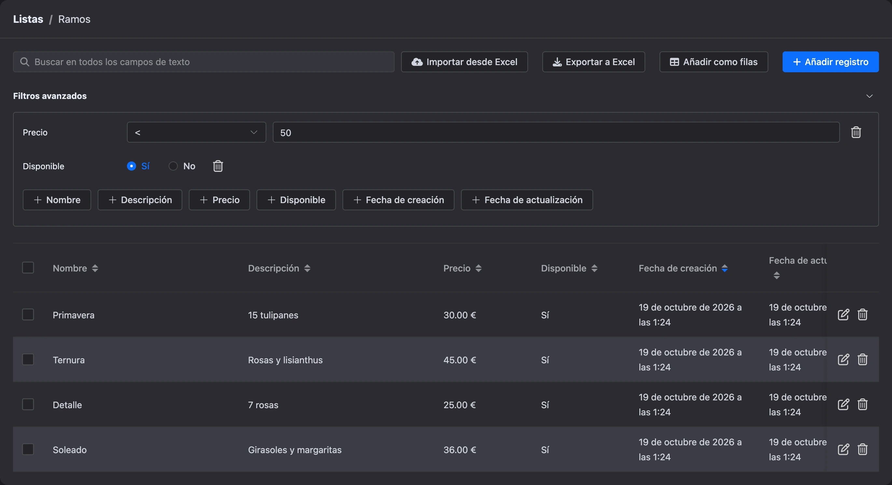Select the Sí radio for Disponible
The width and height of the screenshot is (892, 485).
pos(132,166)
